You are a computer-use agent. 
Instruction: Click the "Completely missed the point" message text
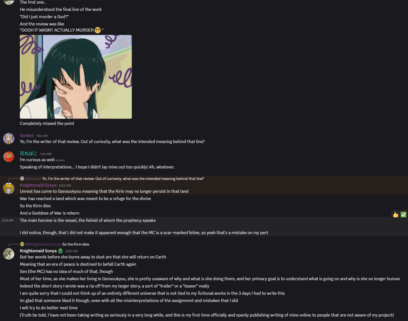point(47,123)
